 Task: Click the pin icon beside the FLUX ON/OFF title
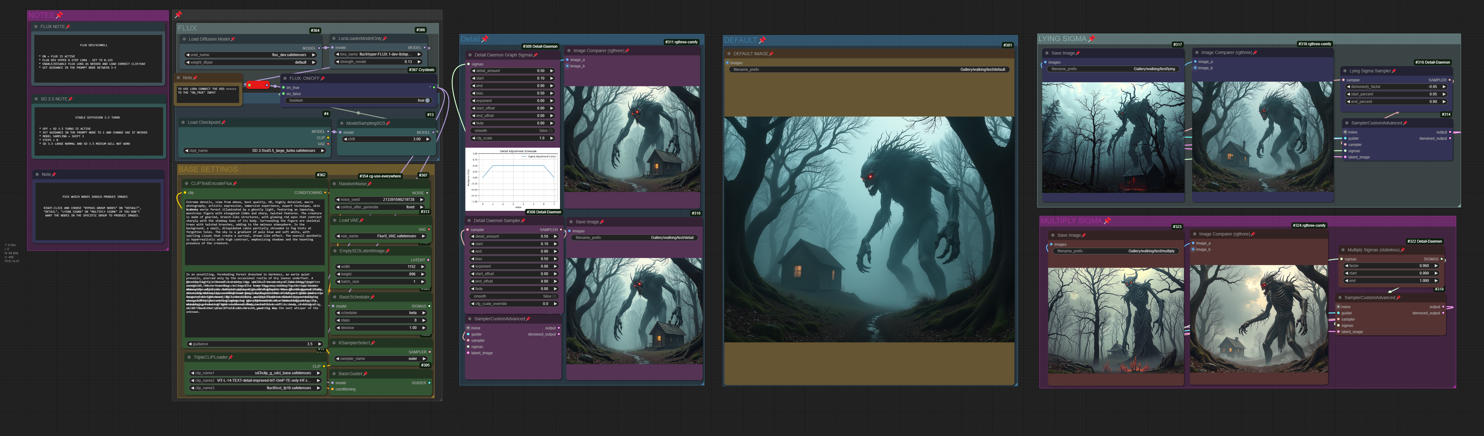pos(323,78)
